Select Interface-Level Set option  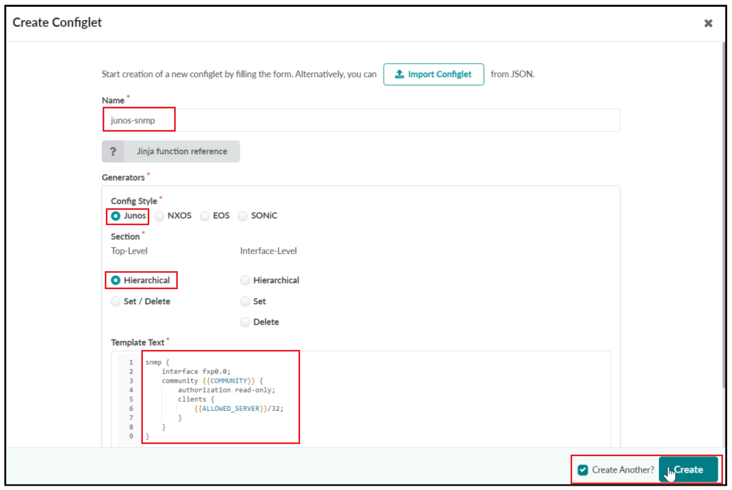[245, 301]
